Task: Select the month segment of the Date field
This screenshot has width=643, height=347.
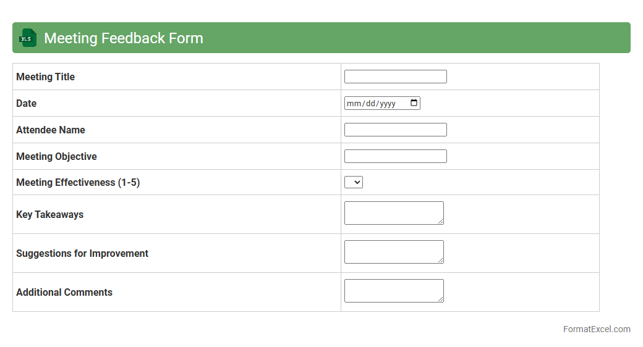Action: click(x=353, y=104)
